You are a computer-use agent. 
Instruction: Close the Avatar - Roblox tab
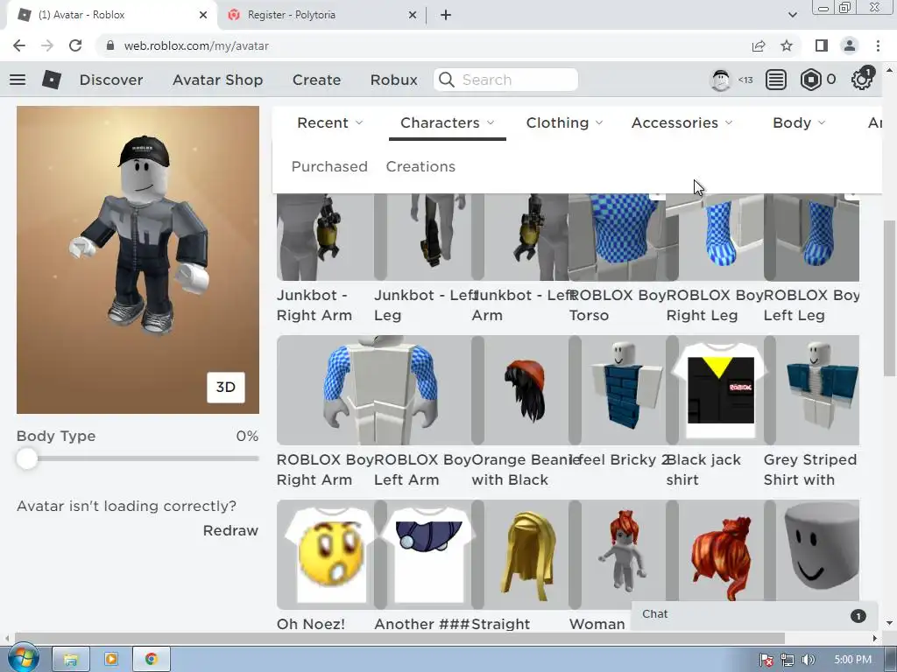[x=203, y=15]
